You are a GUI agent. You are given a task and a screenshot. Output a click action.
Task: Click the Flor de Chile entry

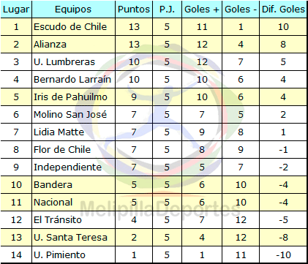pos(73,150)
